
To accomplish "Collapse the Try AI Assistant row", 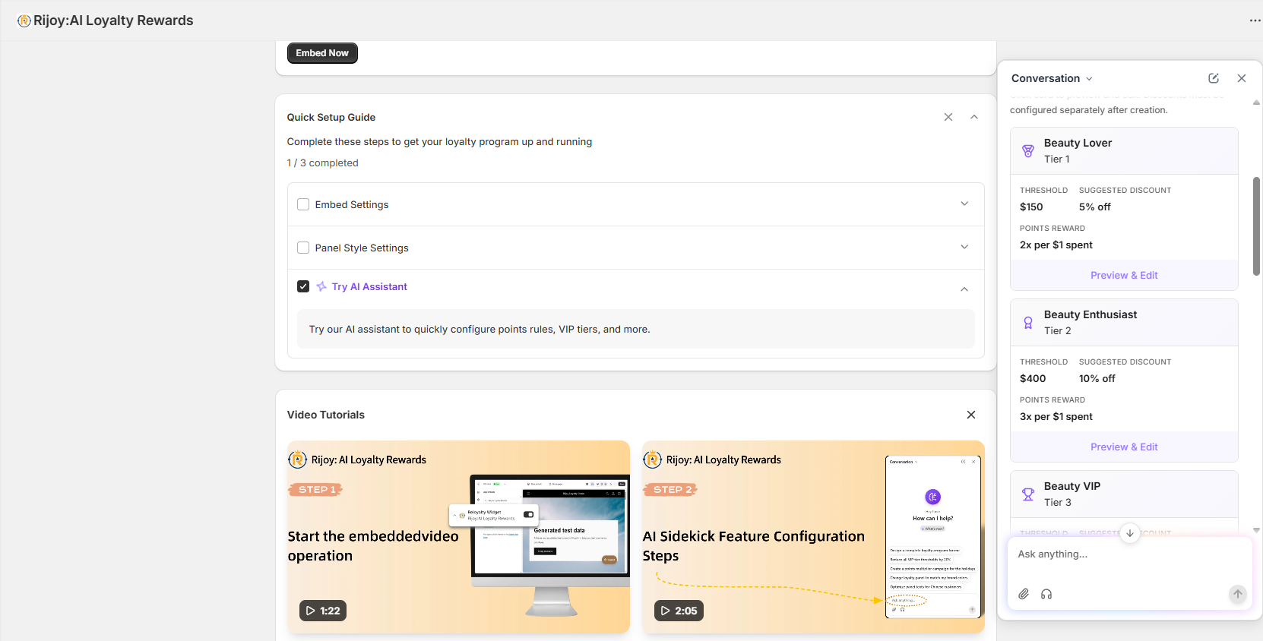I will 964,289.
